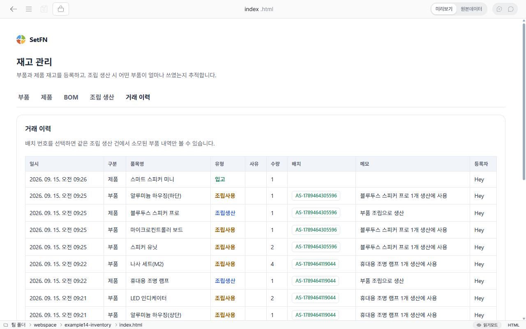Screen dimensions: 526x329
Task: Click quantity 4 in 나사 세트(M2) row
Action: 272,264
